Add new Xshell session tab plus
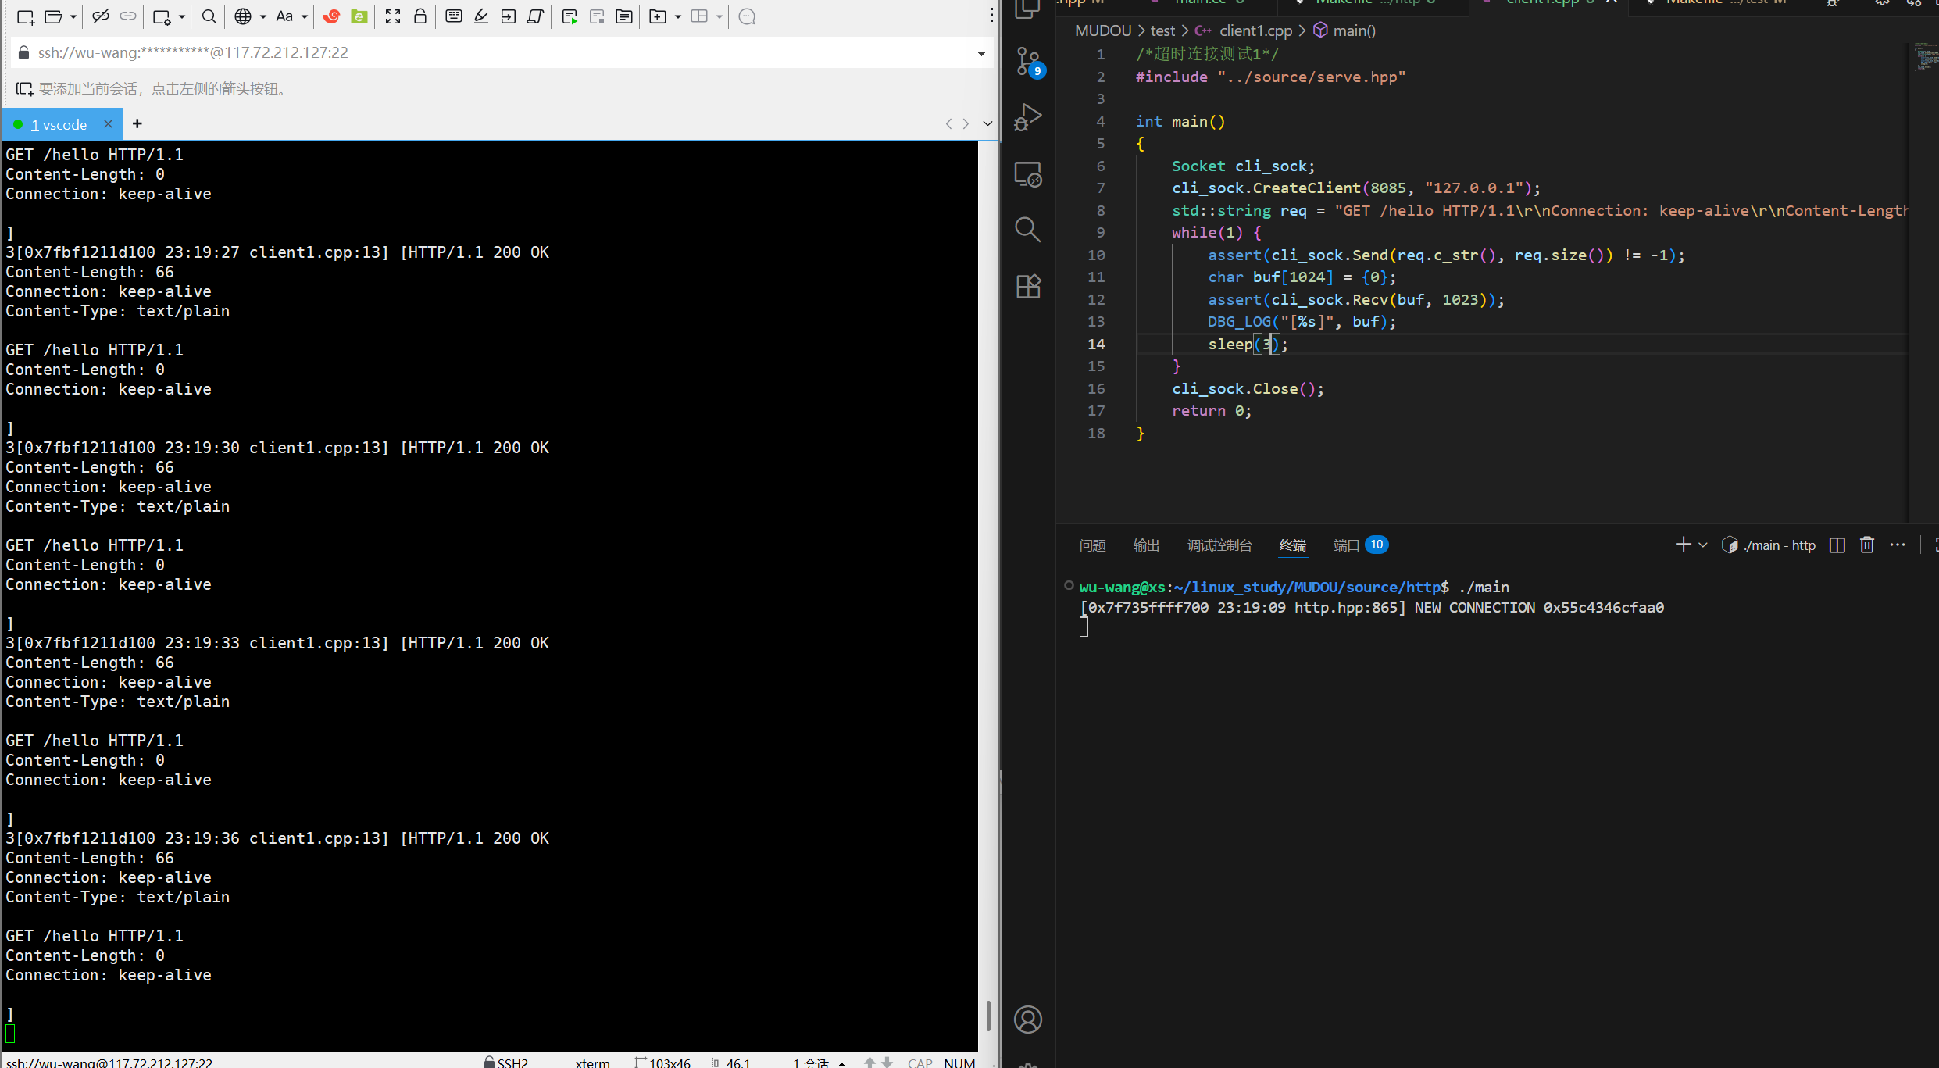This screenshot has width=1939, height=1068. (137, 123)
